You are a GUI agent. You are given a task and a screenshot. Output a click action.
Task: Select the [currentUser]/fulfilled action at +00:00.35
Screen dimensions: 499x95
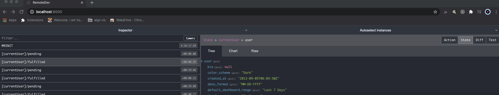tap(100, 62)
